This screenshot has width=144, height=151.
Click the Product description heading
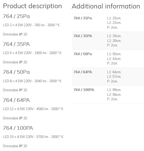pos(32,6)
